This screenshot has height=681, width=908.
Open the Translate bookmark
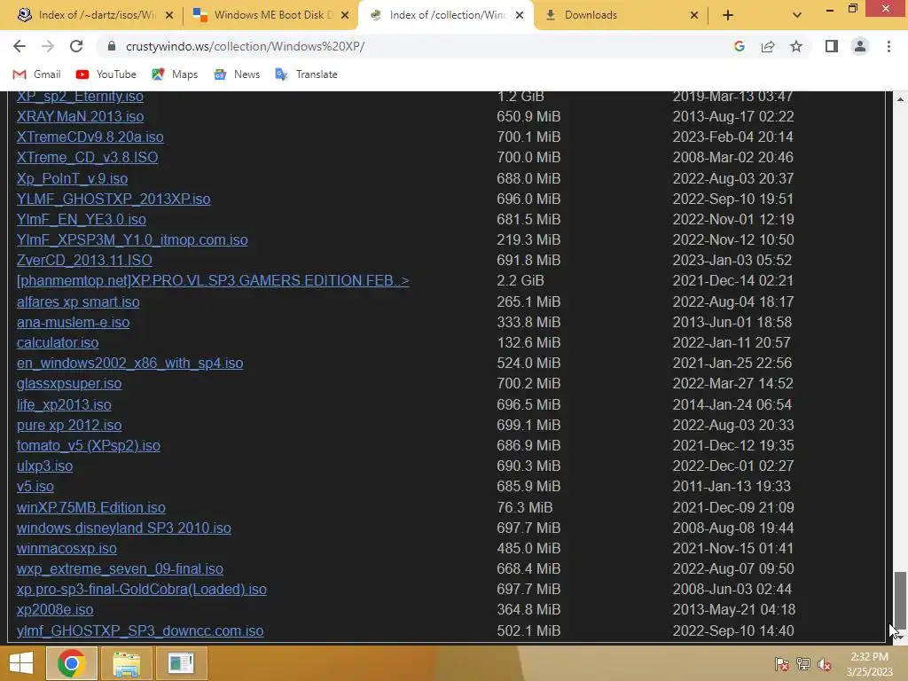coord(306,74)
